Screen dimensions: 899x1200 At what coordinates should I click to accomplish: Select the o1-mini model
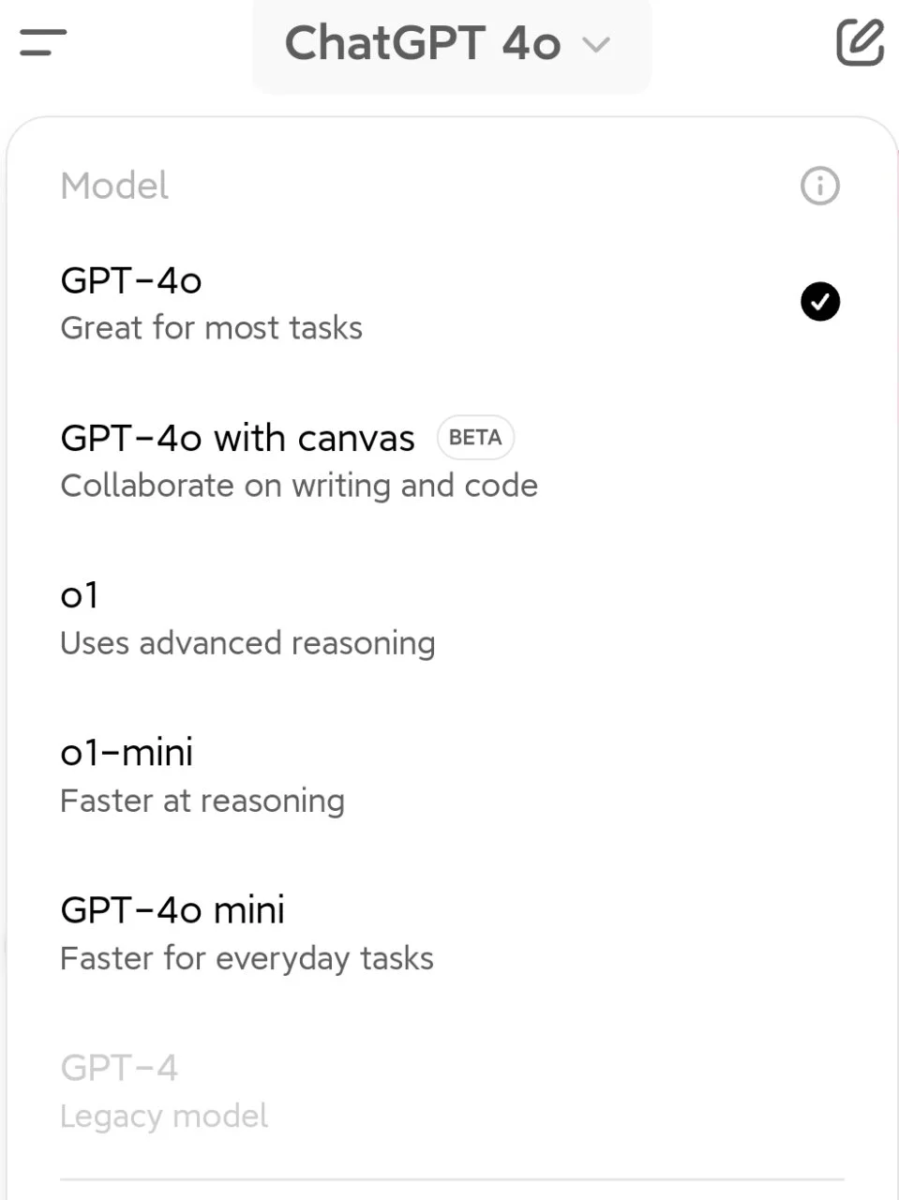451,775
